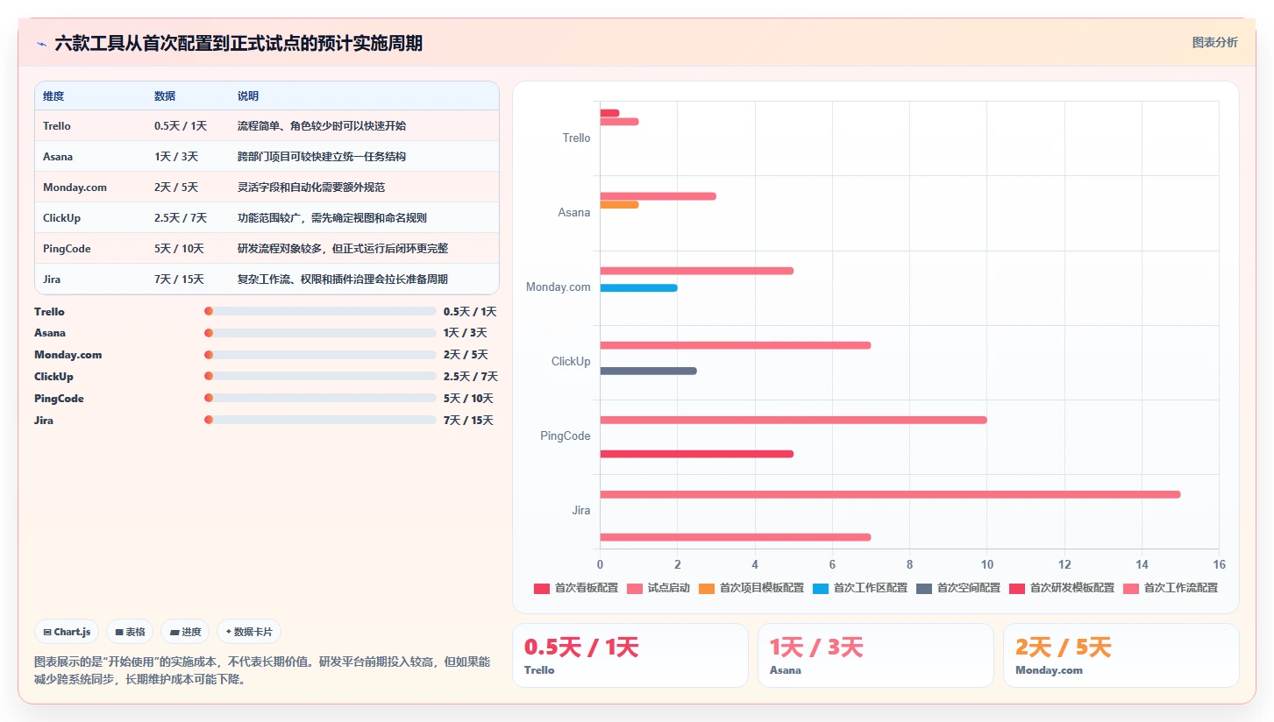The width and height of the screenshot is (1274, 722).
Task: Click the table's 2.5天 / 7天 data cell
Action: (x=181, y=218)
